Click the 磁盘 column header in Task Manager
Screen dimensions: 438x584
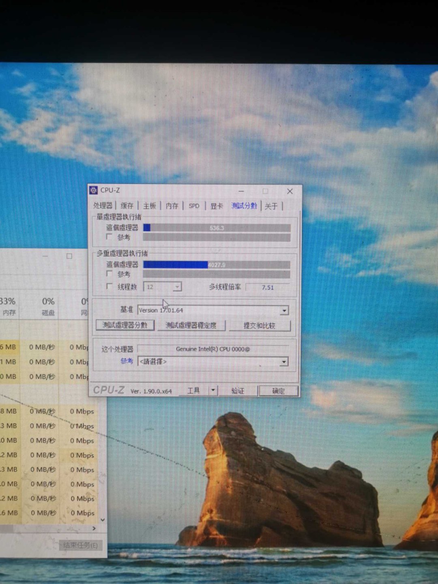pyautogui.click(x=48, y=306)
